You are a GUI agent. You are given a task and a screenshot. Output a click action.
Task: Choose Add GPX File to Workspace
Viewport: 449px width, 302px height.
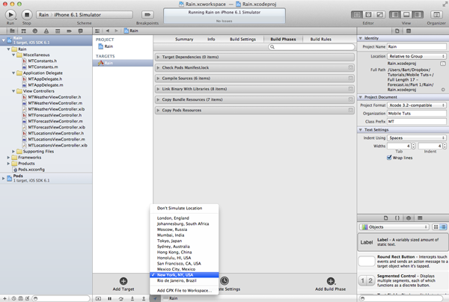[184, 290]
